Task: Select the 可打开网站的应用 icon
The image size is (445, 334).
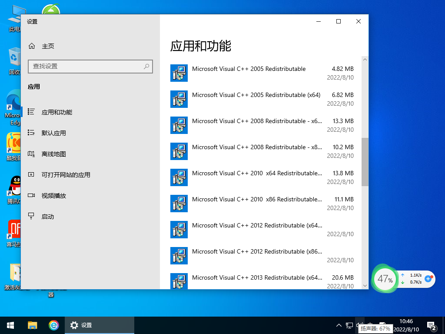Action: pos(31,175)
